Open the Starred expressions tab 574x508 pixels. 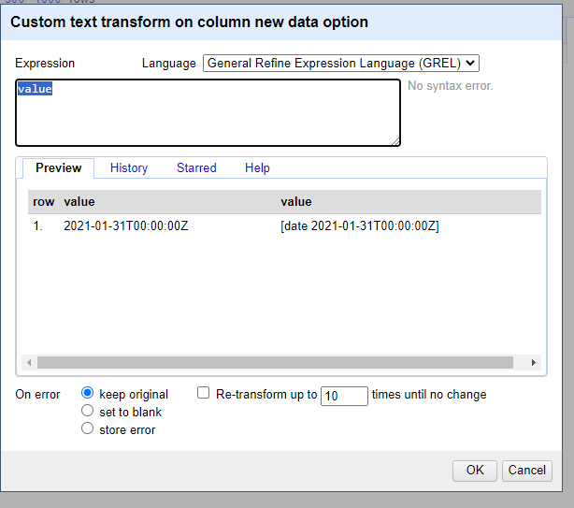196,168
